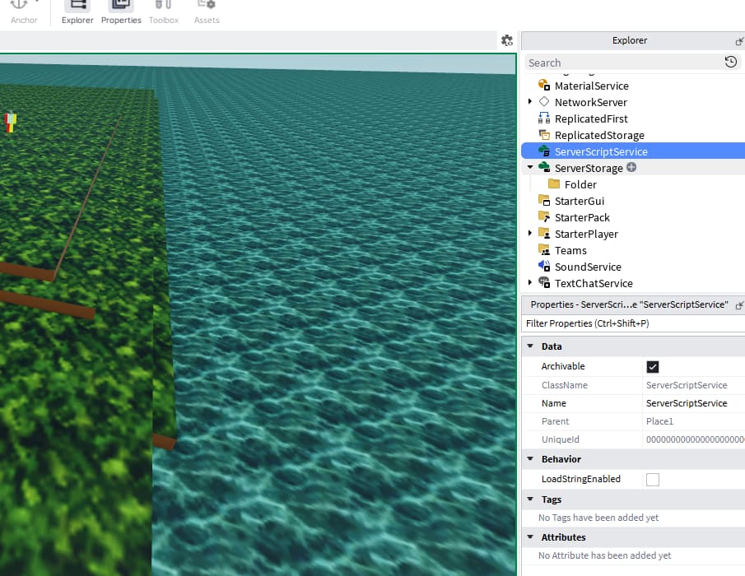Collapse the Tags properties section
The image size is (745, 576).
(530, 499)
